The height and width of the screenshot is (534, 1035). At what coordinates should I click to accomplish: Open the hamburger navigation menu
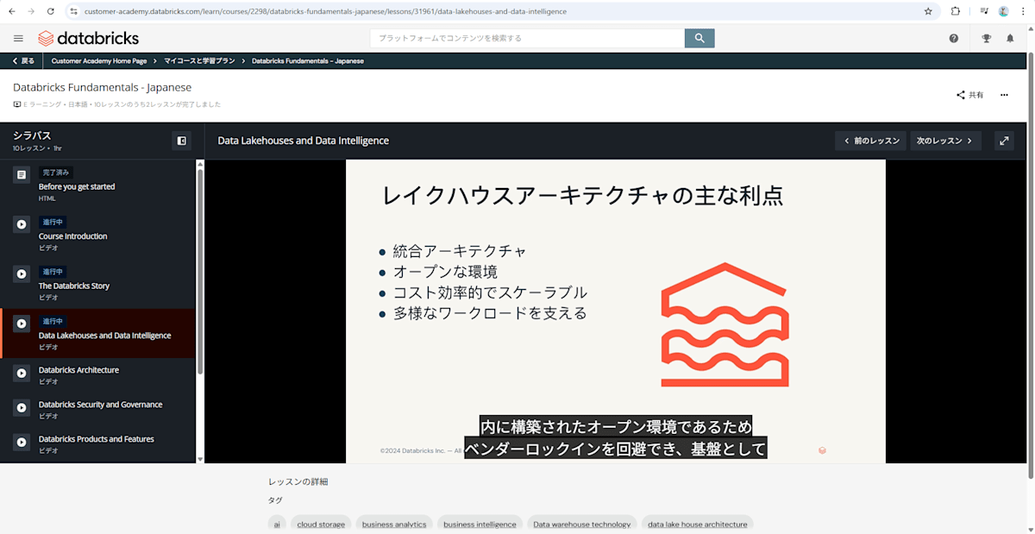point(19,38)
